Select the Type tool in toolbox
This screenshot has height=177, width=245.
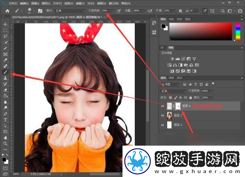5,120
